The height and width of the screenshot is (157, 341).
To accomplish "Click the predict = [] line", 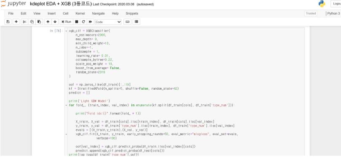I will point(79,93).
